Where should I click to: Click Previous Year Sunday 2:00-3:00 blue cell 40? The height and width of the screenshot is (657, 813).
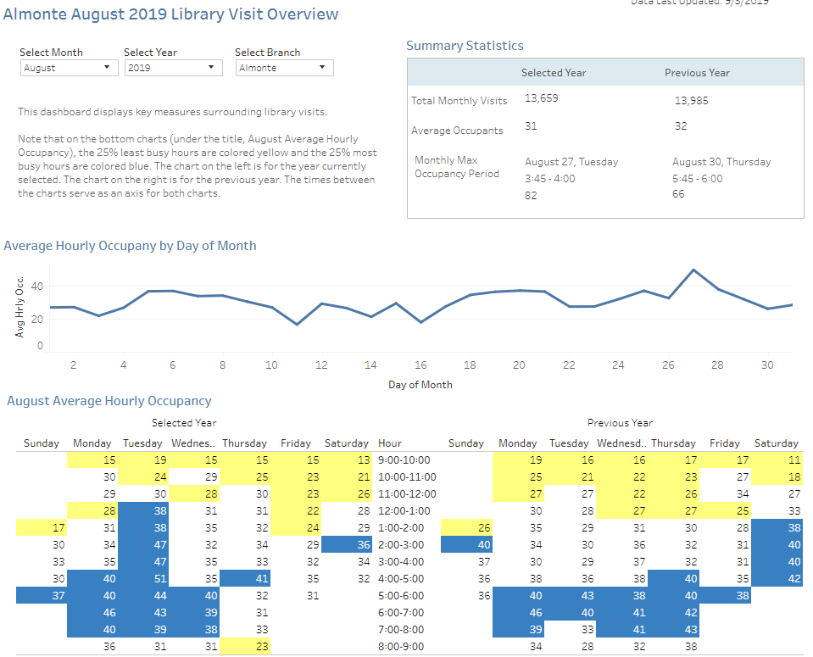(x=466, y=545)
